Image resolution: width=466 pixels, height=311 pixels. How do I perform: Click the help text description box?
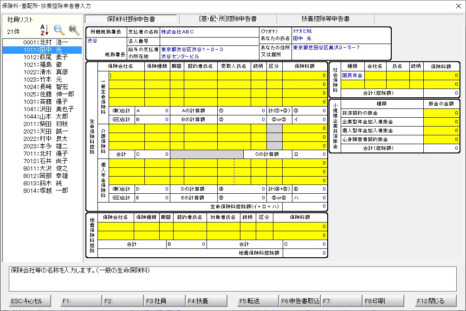tap(233, 279)
